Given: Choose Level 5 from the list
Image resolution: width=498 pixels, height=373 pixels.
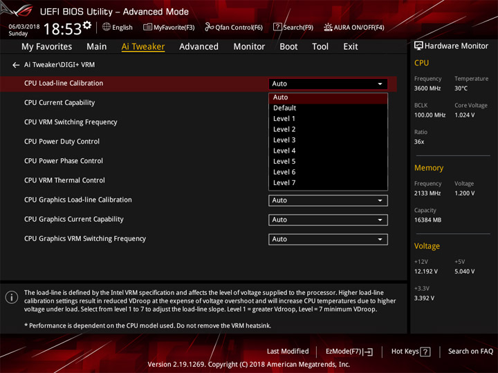Looking at the screenshot, I should tap(328, 162).
